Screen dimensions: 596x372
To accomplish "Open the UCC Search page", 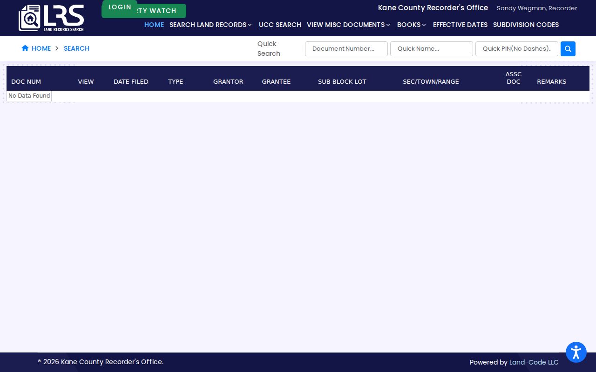I will click(x=280, y=25).
